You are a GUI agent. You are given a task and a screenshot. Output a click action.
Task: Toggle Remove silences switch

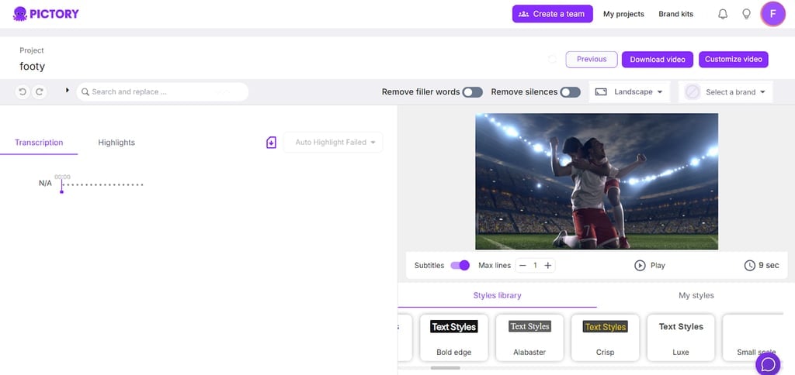(x=571, y=92)
